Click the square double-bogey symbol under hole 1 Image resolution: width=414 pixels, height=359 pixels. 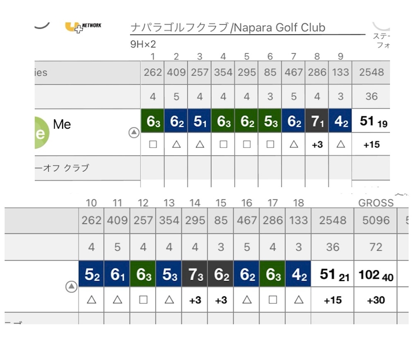(x=153, y=145)
